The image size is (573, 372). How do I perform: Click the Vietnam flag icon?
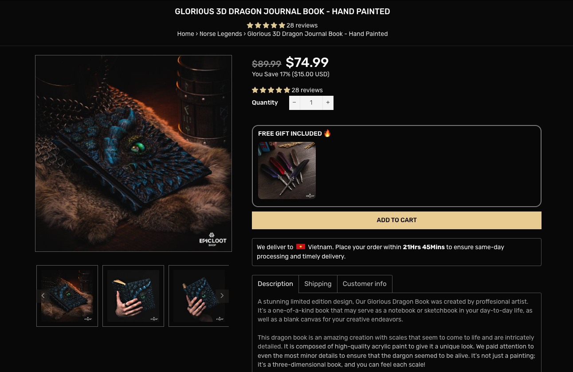[301, 247]
